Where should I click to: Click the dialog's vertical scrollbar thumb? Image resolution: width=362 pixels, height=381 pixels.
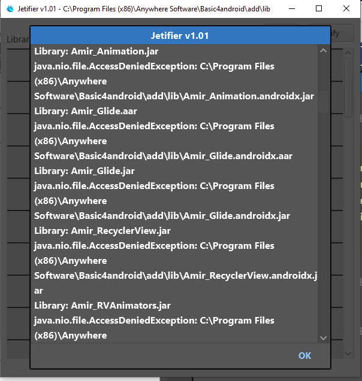tap(324, 102)
